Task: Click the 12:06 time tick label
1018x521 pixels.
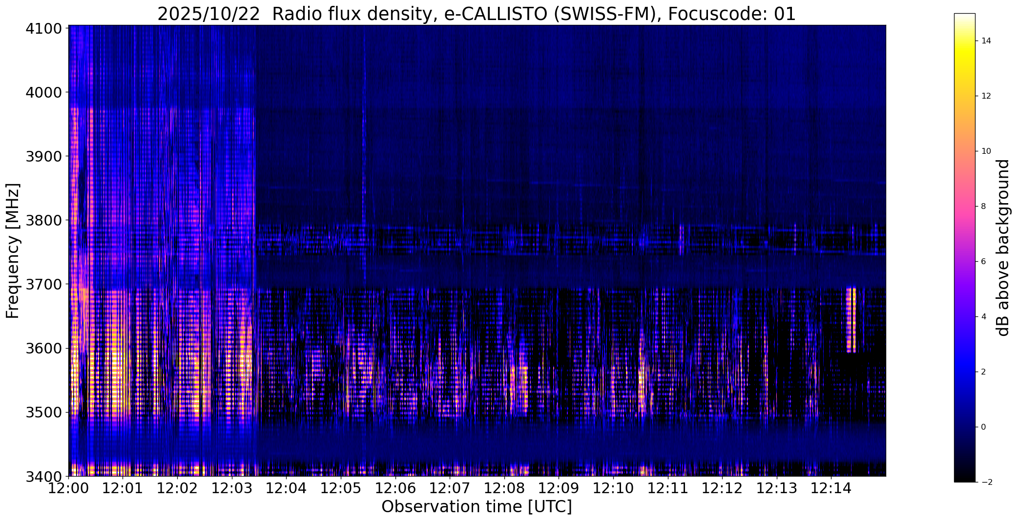Action: (x=395, y=488)
